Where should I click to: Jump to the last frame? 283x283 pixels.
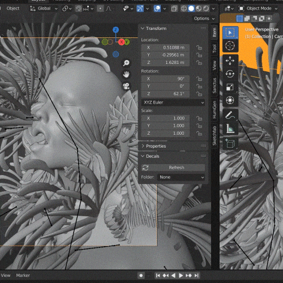(x=196, y=276)
